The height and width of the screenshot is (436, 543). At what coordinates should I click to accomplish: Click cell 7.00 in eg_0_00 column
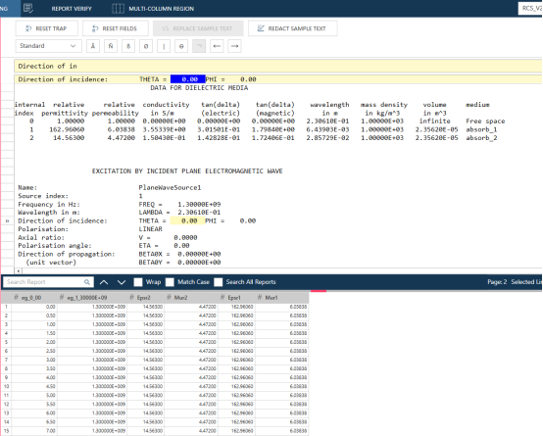(x=34, y=431)
